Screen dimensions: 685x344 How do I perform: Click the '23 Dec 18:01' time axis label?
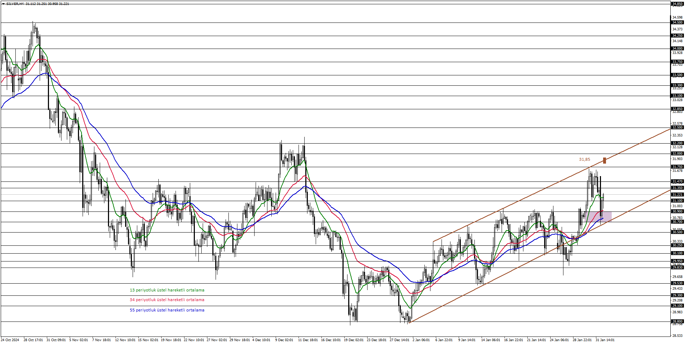click(377, 340)
